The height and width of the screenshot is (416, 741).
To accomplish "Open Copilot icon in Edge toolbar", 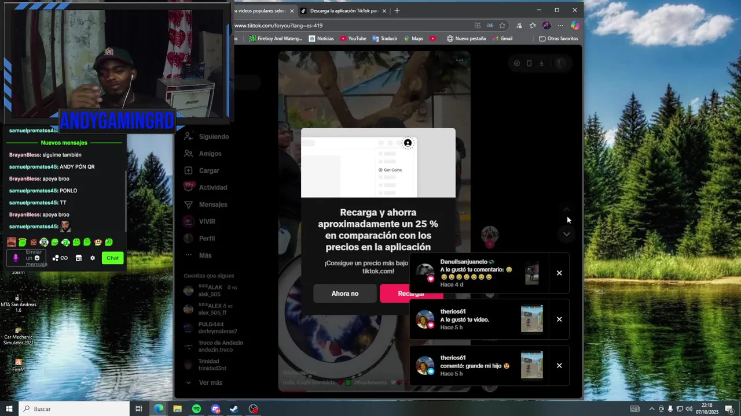I will pos(574,25).
